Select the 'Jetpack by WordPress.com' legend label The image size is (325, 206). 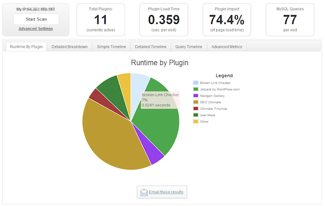tap(220, 89)
